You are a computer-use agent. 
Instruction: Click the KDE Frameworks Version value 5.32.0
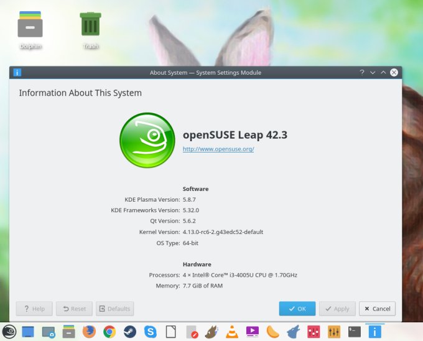coord(191,210)
